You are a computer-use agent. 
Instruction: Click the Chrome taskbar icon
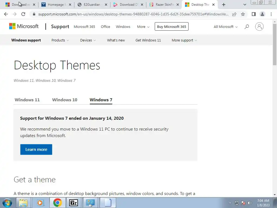click(x=57, y=203)
